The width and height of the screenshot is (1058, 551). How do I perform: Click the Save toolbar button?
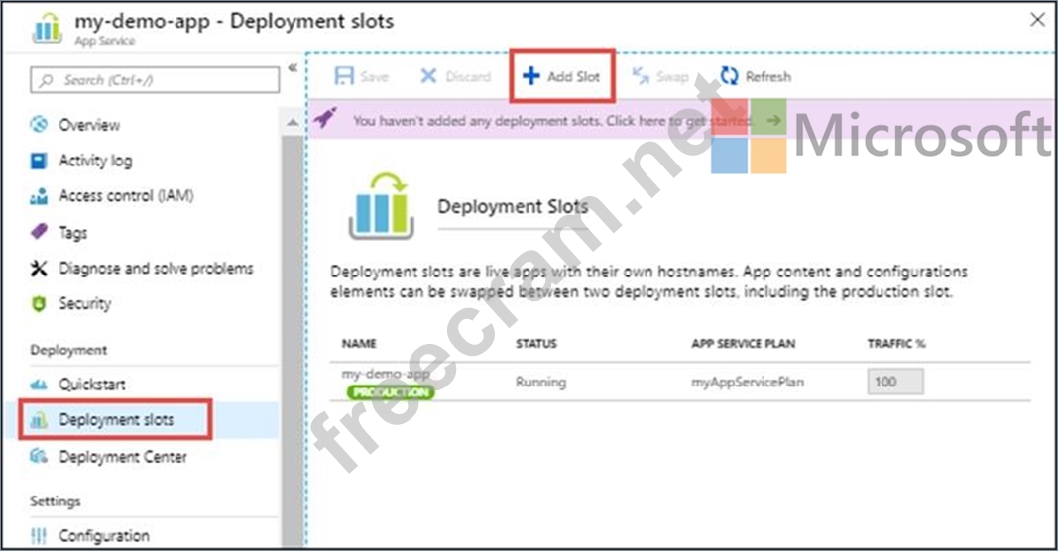(x=362, y=76)
